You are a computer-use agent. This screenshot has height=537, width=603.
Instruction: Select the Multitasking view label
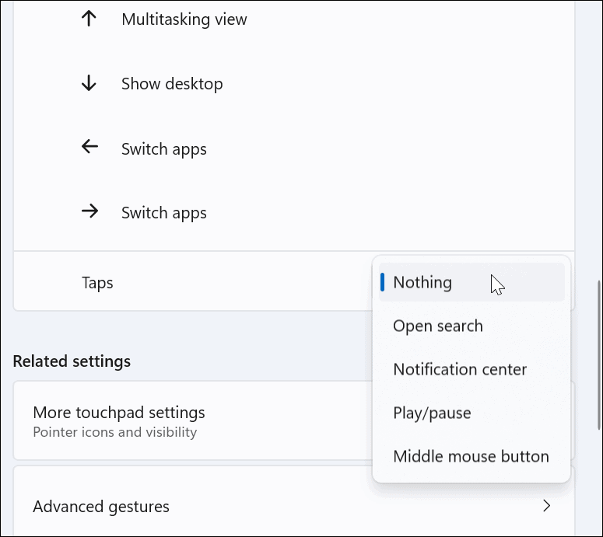pos(184,20)
